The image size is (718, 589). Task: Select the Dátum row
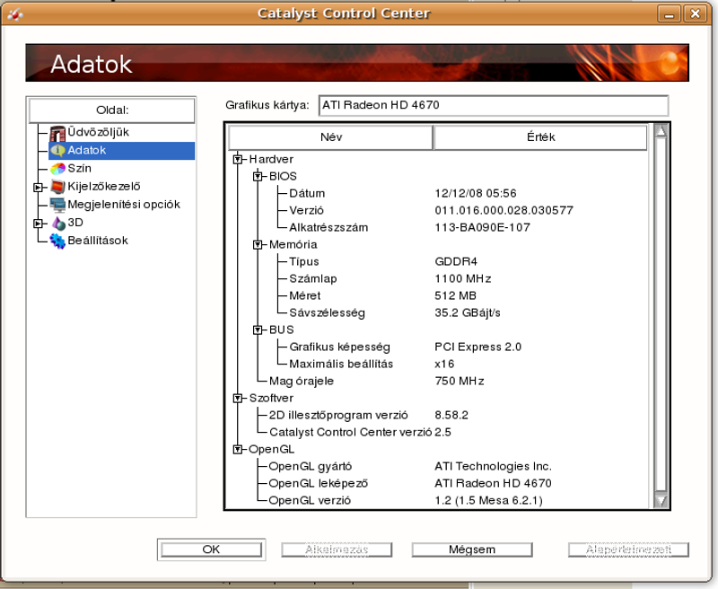click(437, 193)
